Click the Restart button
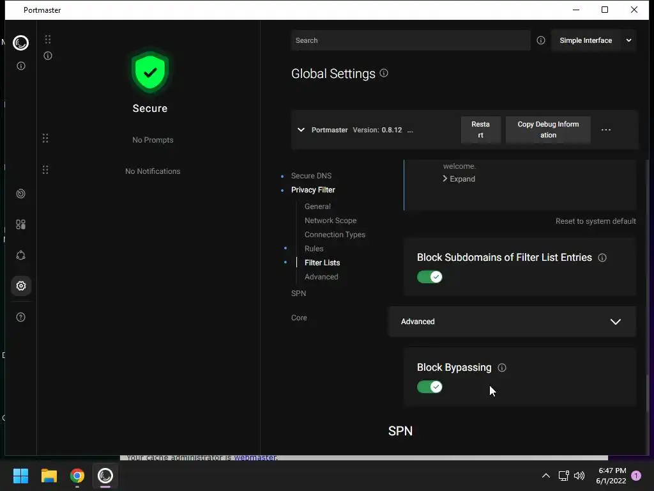The height and width of the screenshot is (491, 654). tap(480, 130)
